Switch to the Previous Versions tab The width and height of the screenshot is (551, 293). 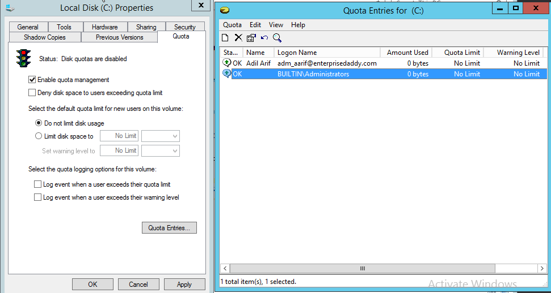click(120, 37)
